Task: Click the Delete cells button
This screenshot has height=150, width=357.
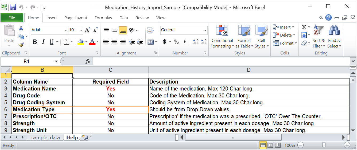Action: click(x=284, y=35)
